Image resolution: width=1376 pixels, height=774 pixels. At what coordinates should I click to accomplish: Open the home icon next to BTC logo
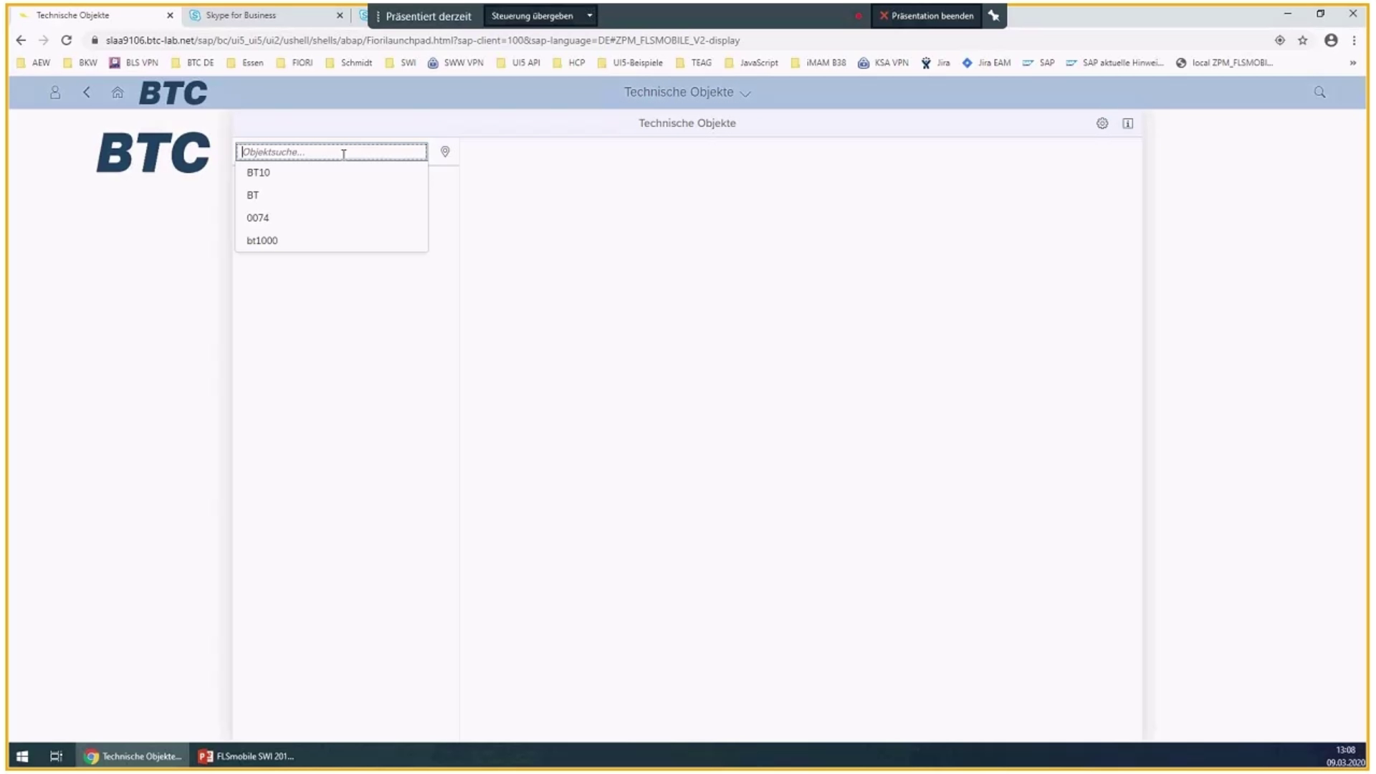tap(118, 92)
